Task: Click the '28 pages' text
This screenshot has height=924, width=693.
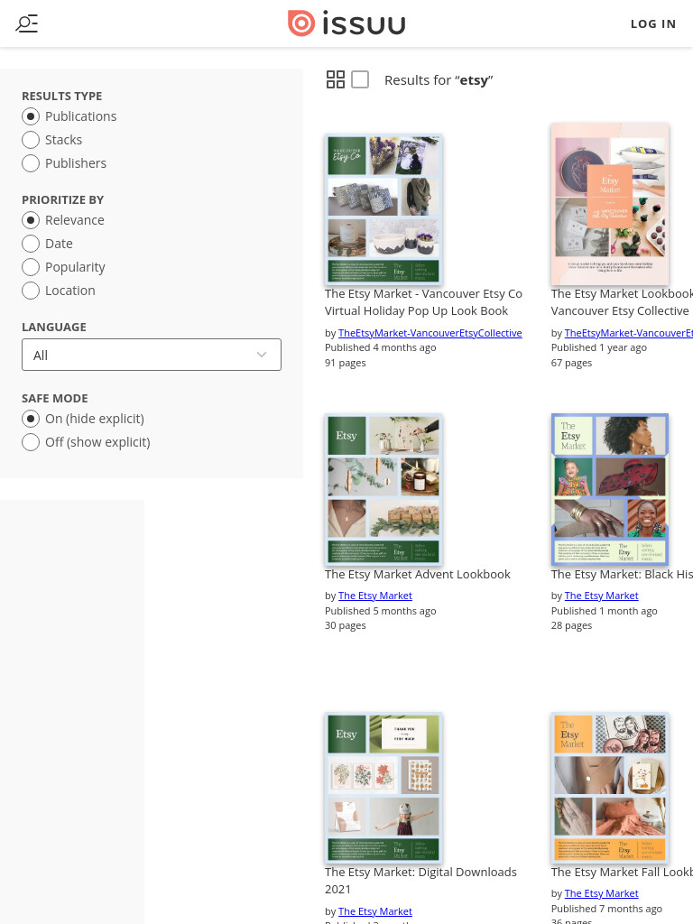Action: click(571, 626)
